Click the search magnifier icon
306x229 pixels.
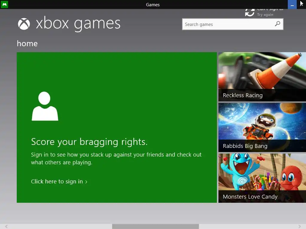point(277,24)
